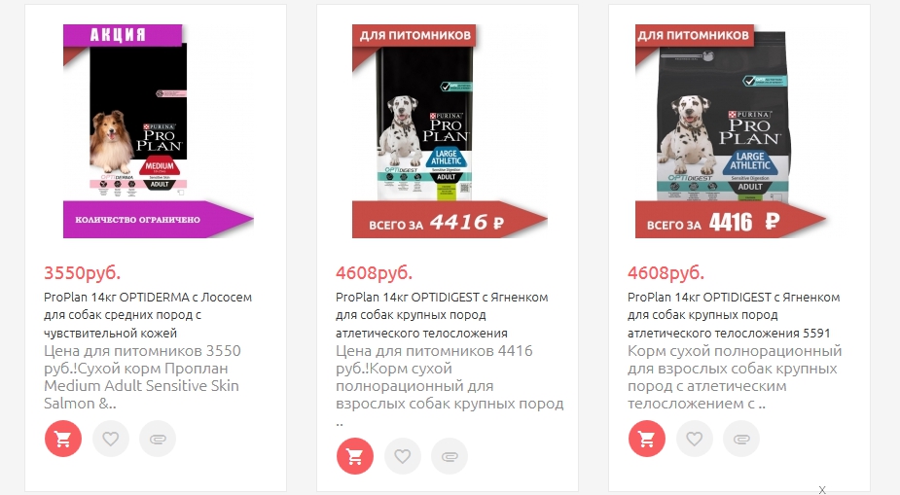Image resolution: width=900 pixels, height=495 pixels.
Task: Favorite the middle OPTIDIGEST lamb product
Action: [403, 456]
